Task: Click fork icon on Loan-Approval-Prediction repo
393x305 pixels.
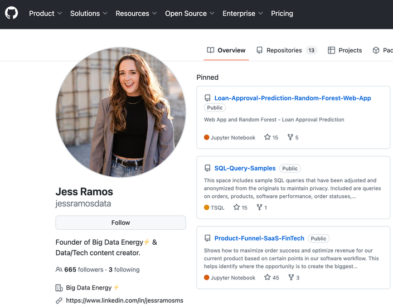Action: click(x=290, y=137)
